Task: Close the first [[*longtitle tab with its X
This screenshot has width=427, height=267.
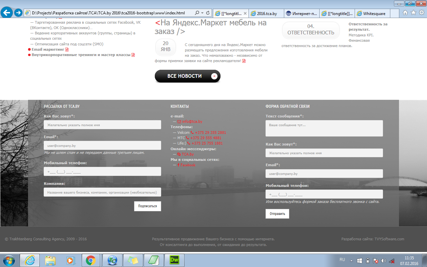Action: pyautogui.click(x=245, y=14)
